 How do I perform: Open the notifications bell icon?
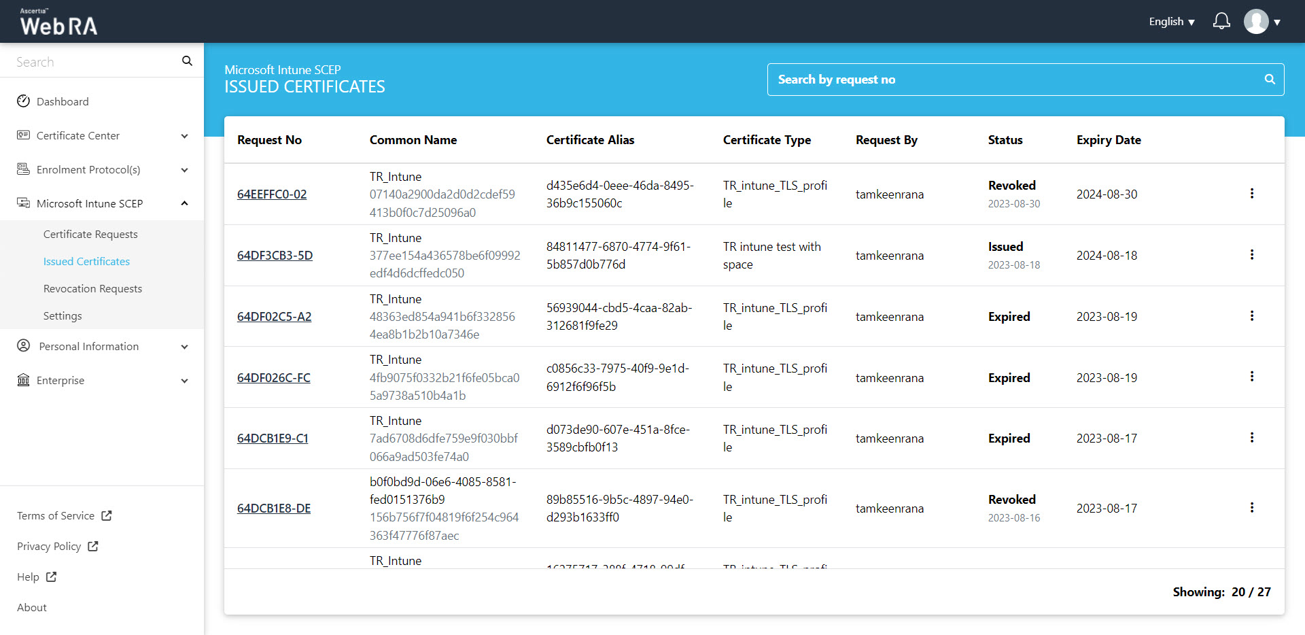tap(1221, 22)
